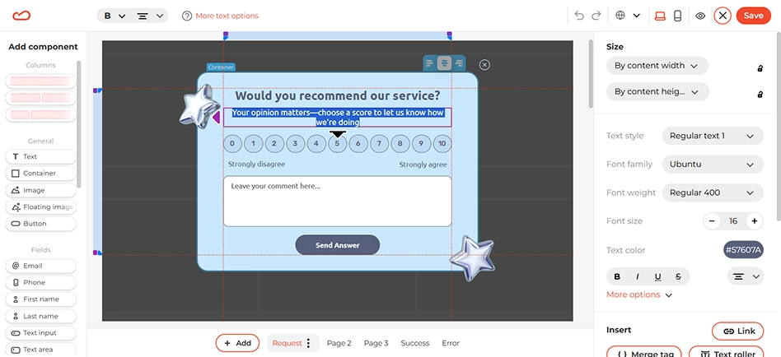The width and height of the screenshot is (781, 357).
Task: Open the language globe dropdown
Action: [628, 16]
